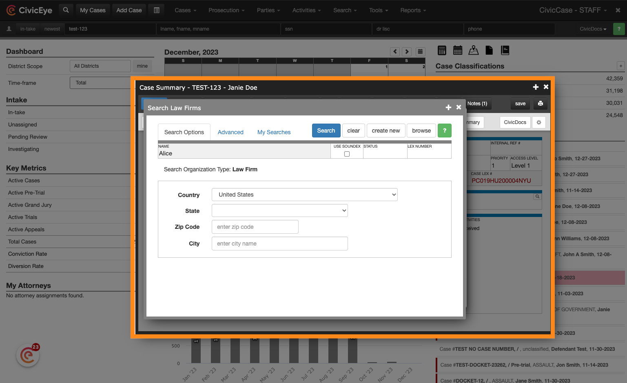This screenshot has width=627, height=383.
Task: Open the Prosecution menu
Action: coord(226,10)
